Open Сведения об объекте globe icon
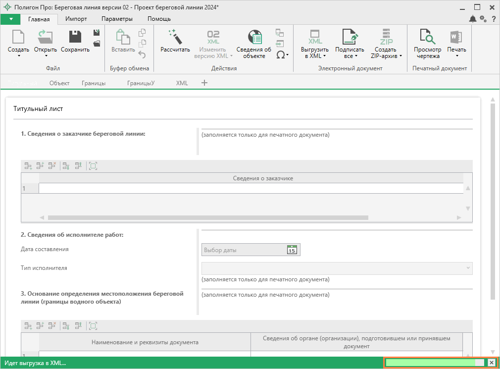This screenshot has width=500, height=369. coord(254,37)
